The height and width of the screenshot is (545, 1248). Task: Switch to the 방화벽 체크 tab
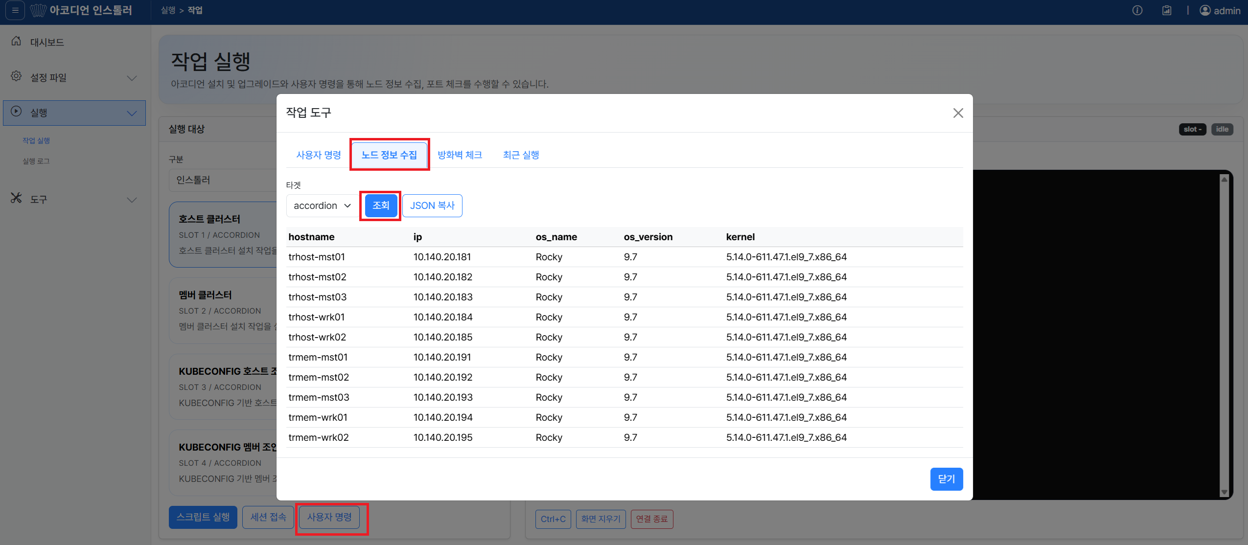click(460, 155)
